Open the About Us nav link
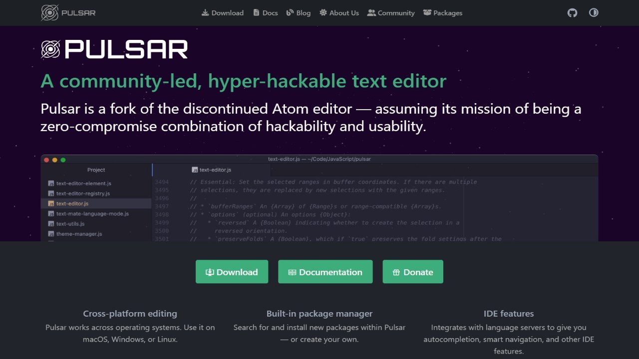 339,13
